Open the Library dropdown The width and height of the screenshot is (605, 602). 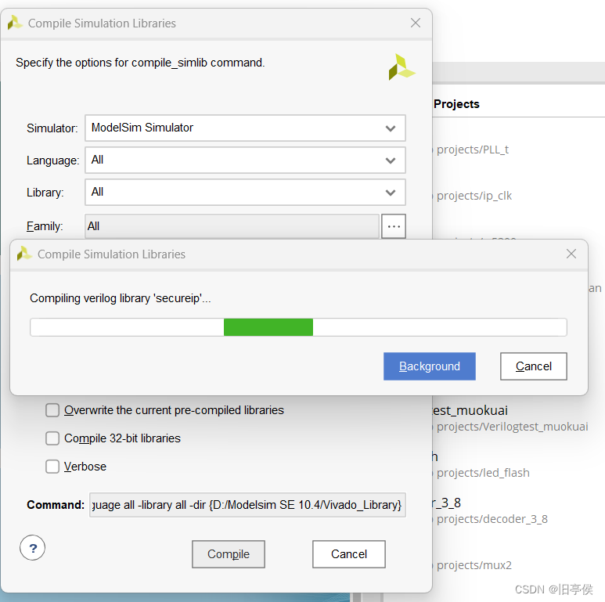click(x=245, y=192)
